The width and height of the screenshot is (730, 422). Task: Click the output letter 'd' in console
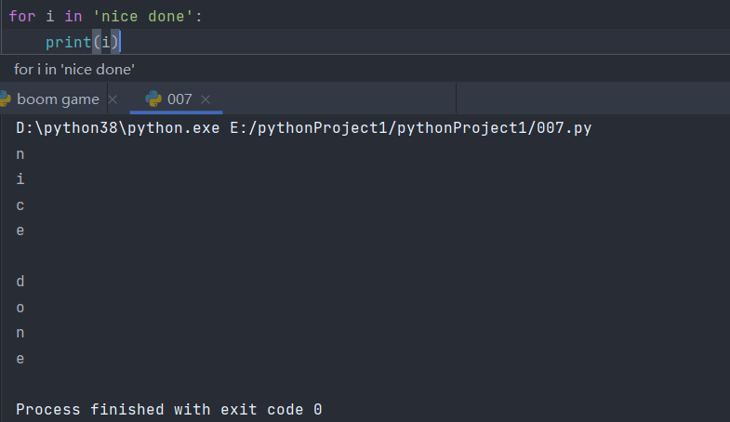20,281
